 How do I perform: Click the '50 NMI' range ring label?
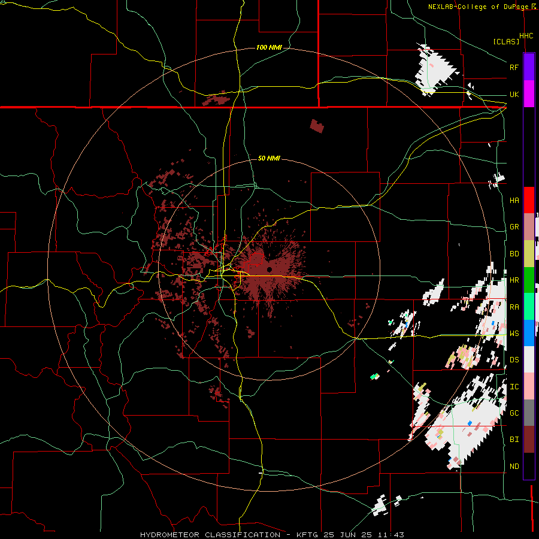269,158
